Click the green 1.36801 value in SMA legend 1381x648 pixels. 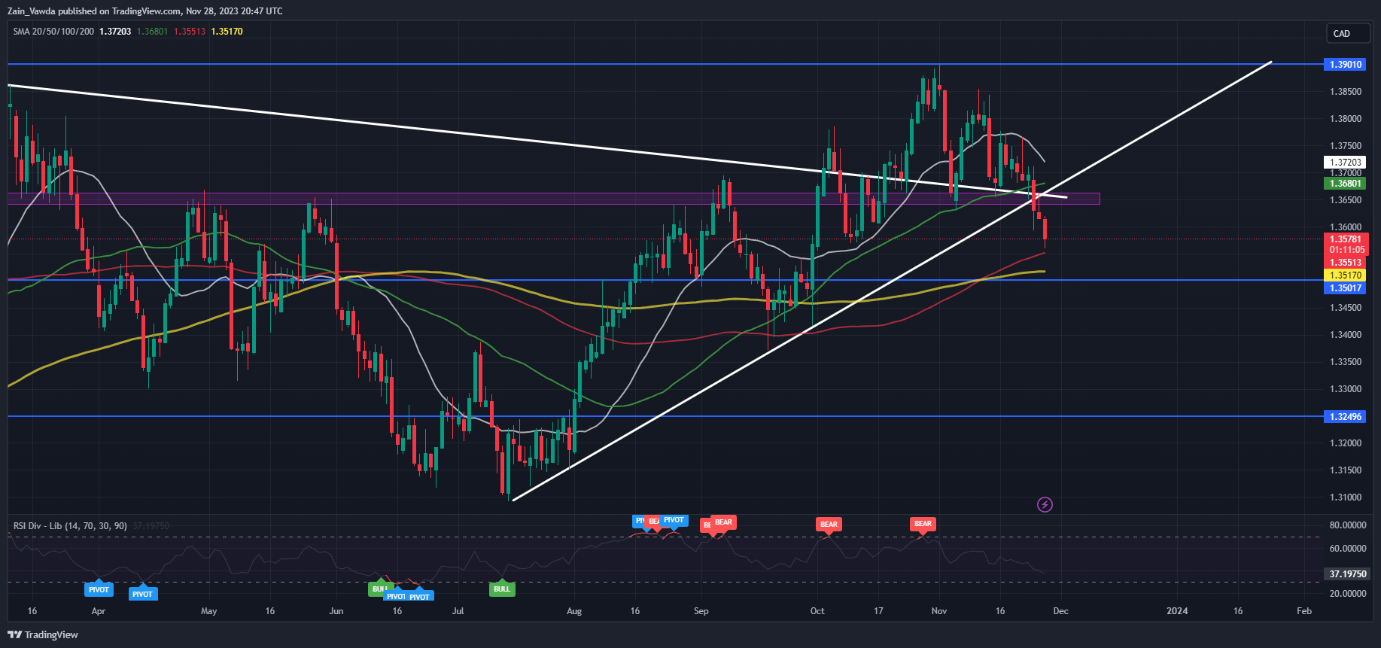pyautogui.click(x=152, y=32)
